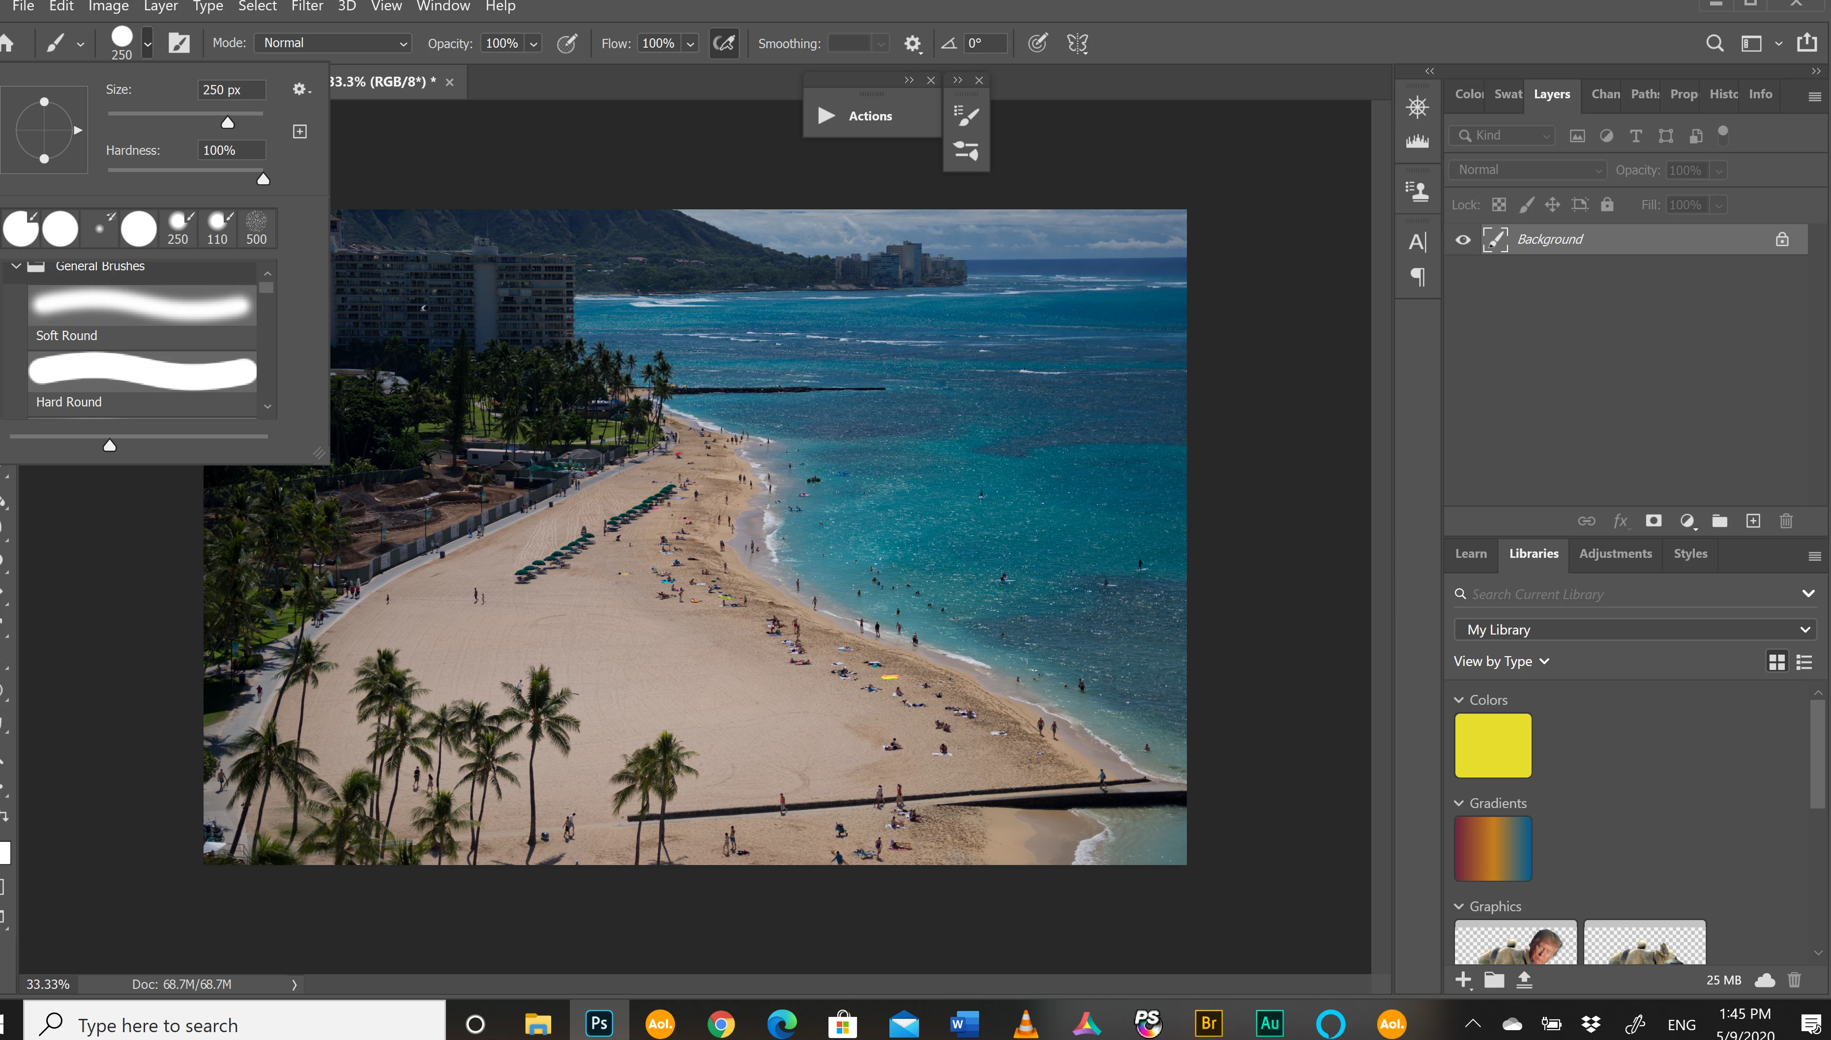Play the Actions panel button
Image resolution: width=1831 pixels, height=1040 pixels.
coord(827,116)
